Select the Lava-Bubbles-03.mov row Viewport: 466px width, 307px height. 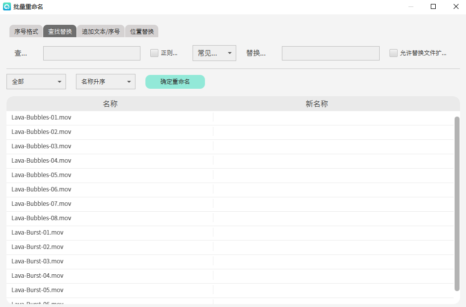(230, 146)
